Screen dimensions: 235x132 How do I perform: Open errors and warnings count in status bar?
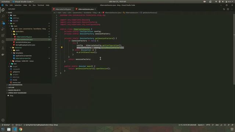click(x=19, y=125)
